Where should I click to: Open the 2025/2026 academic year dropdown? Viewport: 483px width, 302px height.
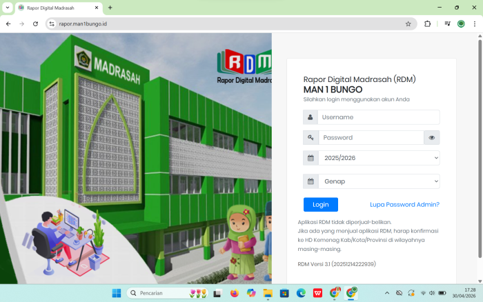pos(379,158)
